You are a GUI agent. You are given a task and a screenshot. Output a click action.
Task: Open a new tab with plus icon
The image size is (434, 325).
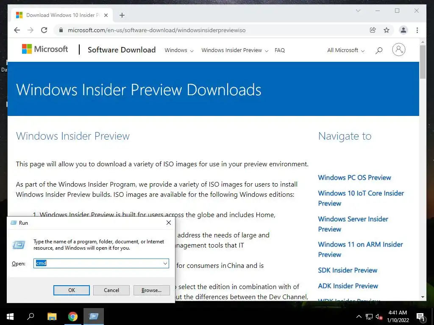(x=122, y=15)
